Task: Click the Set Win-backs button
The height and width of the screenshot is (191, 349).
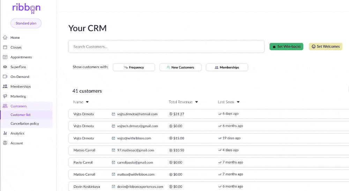Action: (286, 46)
